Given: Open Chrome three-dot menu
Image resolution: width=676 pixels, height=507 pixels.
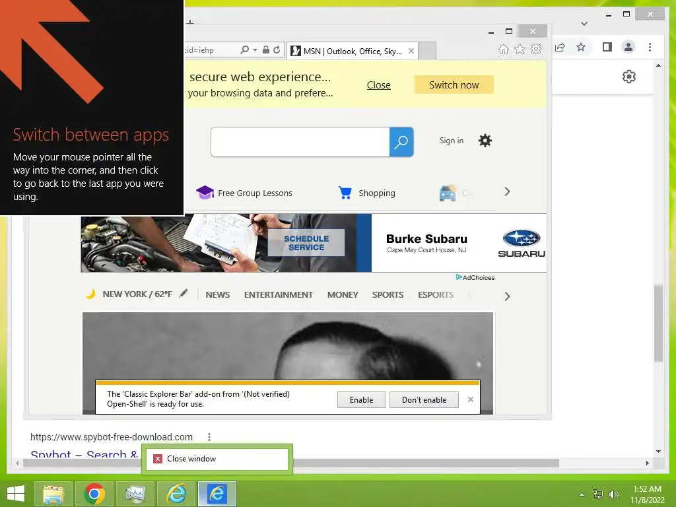Looking at the screenshot, I should coord(650,47).
